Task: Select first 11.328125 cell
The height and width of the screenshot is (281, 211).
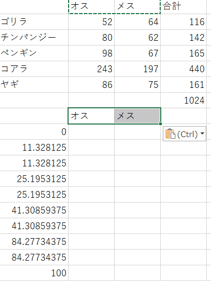Action: (34, 148)
